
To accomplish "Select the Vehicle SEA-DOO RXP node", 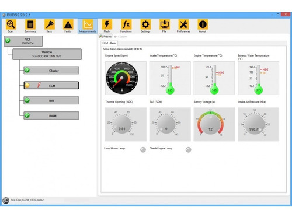I will [x=47, y=54].
